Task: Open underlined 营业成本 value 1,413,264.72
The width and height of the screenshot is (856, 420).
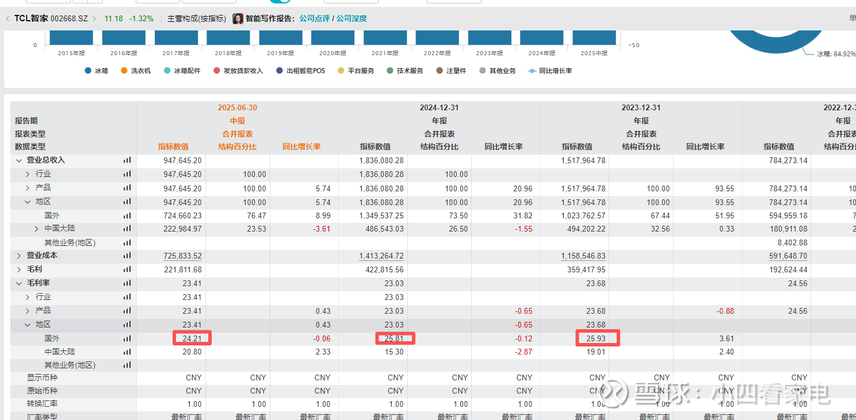Action: coord(381,256)
